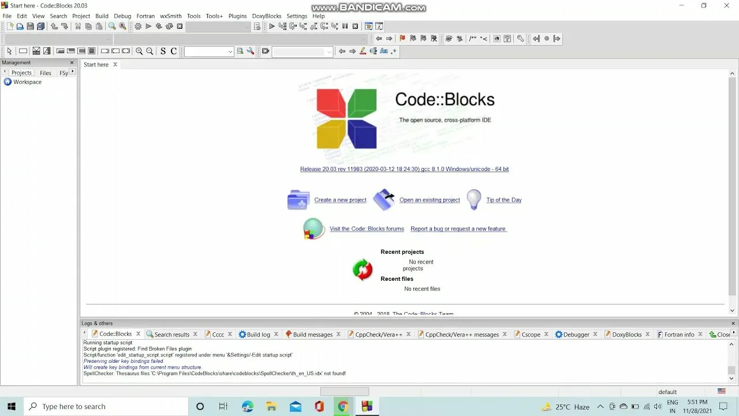Click the Stop debugger icon
The height and width of the screenshot is (416, 739).
click(355, 26)
